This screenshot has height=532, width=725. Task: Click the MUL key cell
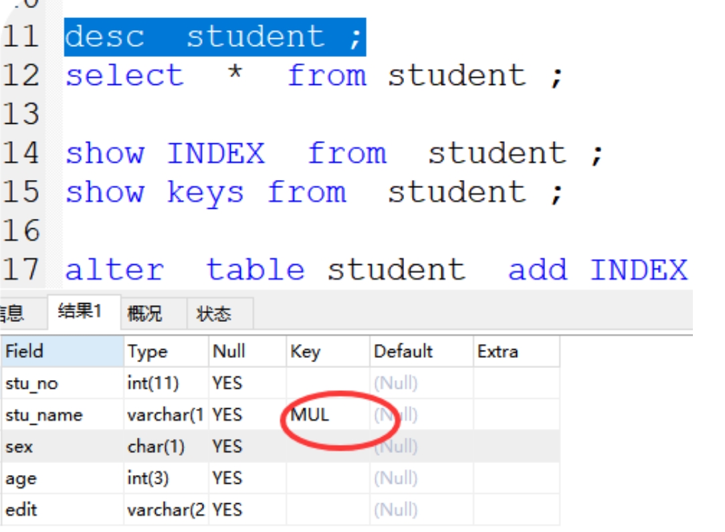pyautogui.click(x=328, y=415)
